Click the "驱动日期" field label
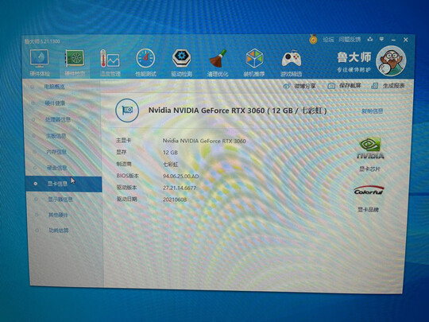Image resolution: width=429 pixels, height=322 pixels. point(126,200)
